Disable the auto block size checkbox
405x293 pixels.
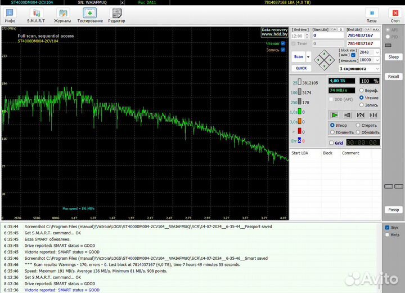tap(353, 55)
